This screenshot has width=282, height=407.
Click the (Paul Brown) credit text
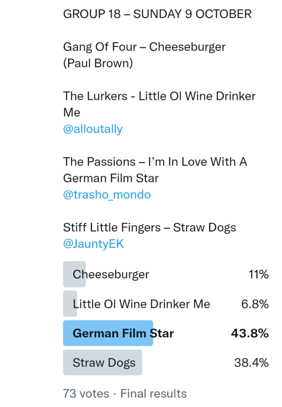(x=98, y=63)
